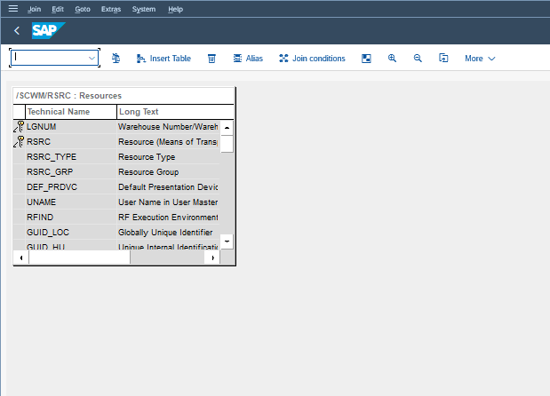Open the Join menu
The width and height of the screenshot is (550, 396).
point(34,9)
